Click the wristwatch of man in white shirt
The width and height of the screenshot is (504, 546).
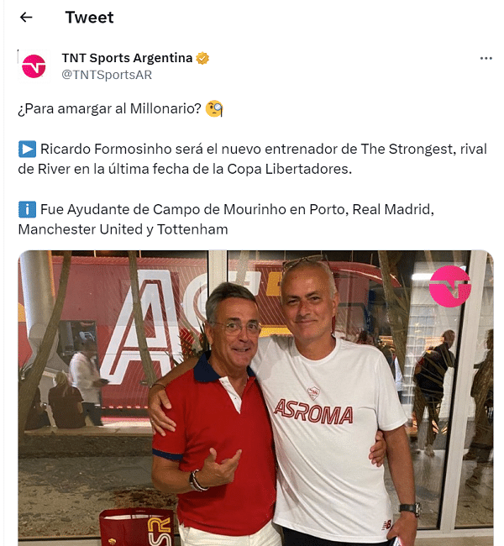click(x=410, y=509)
